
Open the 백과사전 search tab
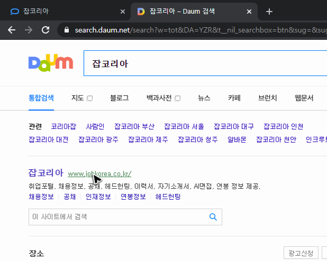[159, 98]
